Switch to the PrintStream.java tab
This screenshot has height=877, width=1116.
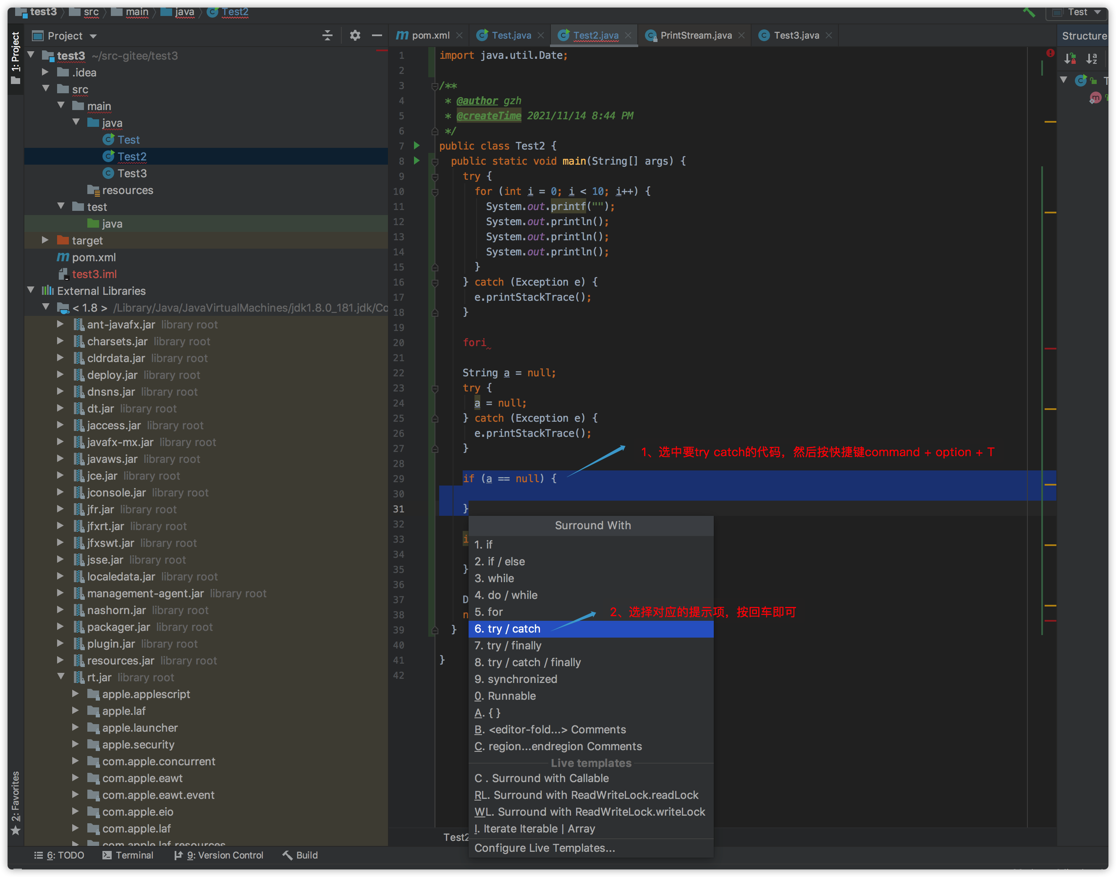(695, 35)
